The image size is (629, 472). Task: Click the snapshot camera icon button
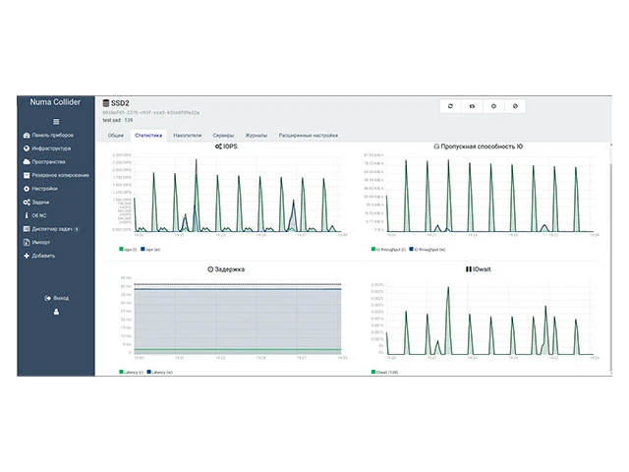coord(472,105)
